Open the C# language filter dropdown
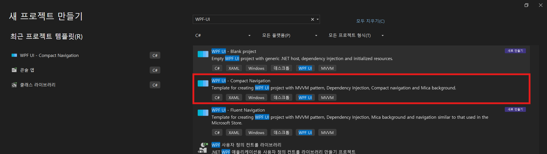547x154 pixels. pyautogui.click(x=223, y=36)
